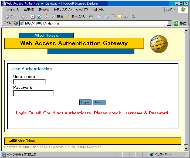This screenshot has height=158, width=190.
Task: Click the Allied Telesis footer logo
Action: [x=22, y=141]
